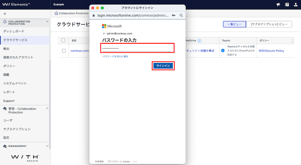
Task: Collapse the Collaboration Protection section
Action: click(x=47, y=22)
